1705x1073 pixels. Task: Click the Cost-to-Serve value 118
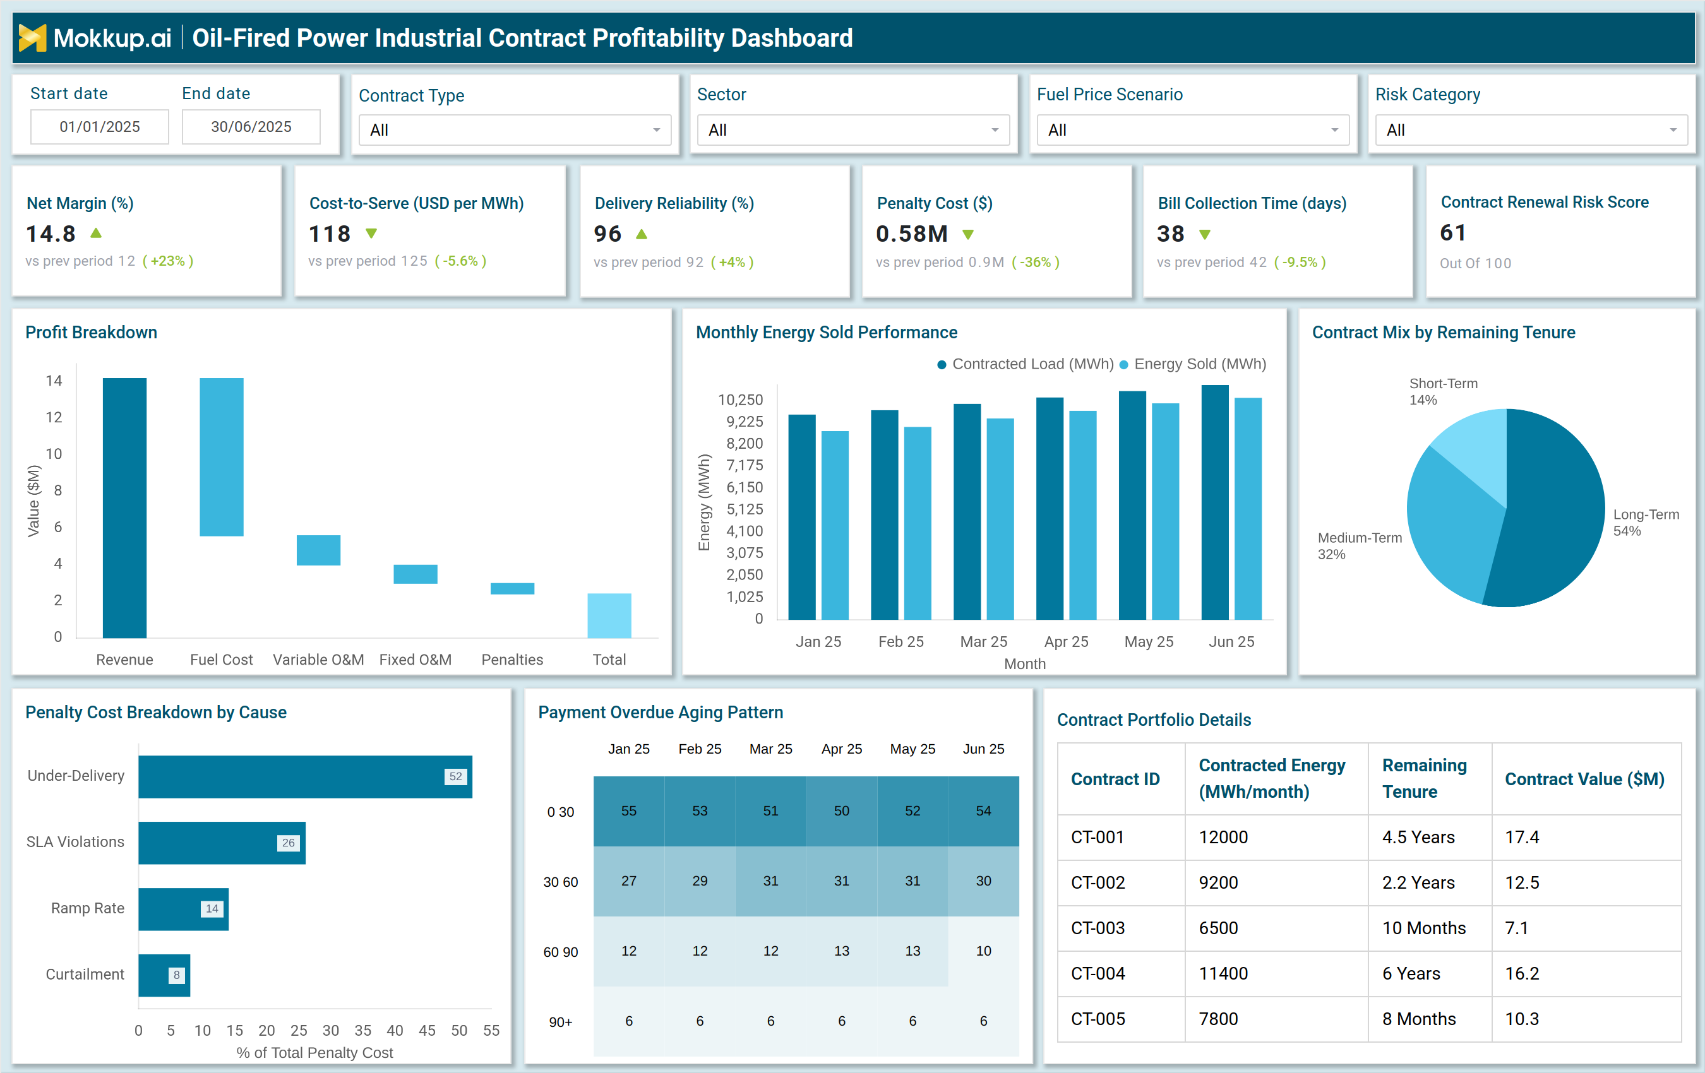coord(329,234)
